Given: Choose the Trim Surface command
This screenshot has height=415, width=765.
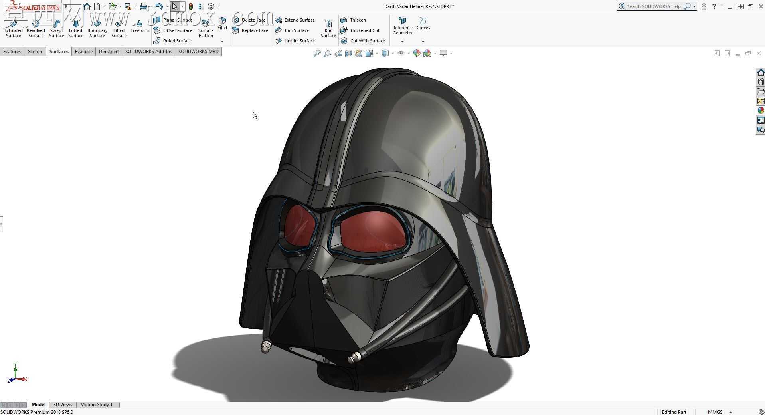Looking at the screenshot, I should 292,30.
